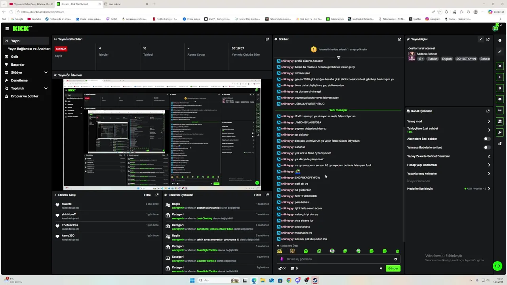
Task: Pop out the Denetim Eylemleri panel
Action: (x=267, y=195)
